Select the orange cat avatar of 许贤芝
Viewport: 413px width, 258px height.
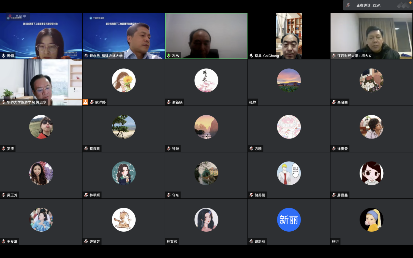click(x=124, y=220)
